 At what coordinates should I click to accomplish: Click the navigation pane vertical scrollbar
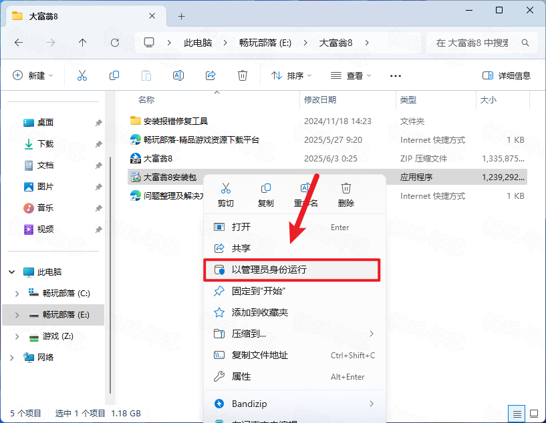click(x=110, y=275)
